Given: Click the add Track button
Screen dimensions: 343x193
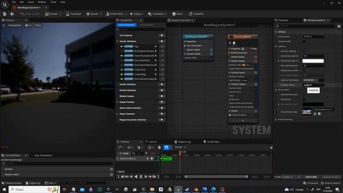Looking at the screenshot, I should click(124, 153).
